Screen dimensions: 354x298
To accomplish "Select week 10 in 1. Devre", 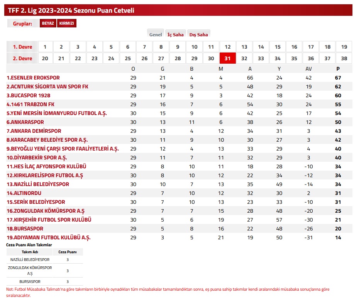I will 195,47.
